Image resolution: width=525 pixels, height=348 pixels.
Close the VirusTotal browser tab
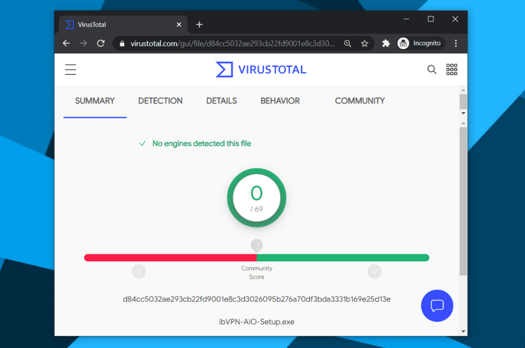click(x=179, y=25)
